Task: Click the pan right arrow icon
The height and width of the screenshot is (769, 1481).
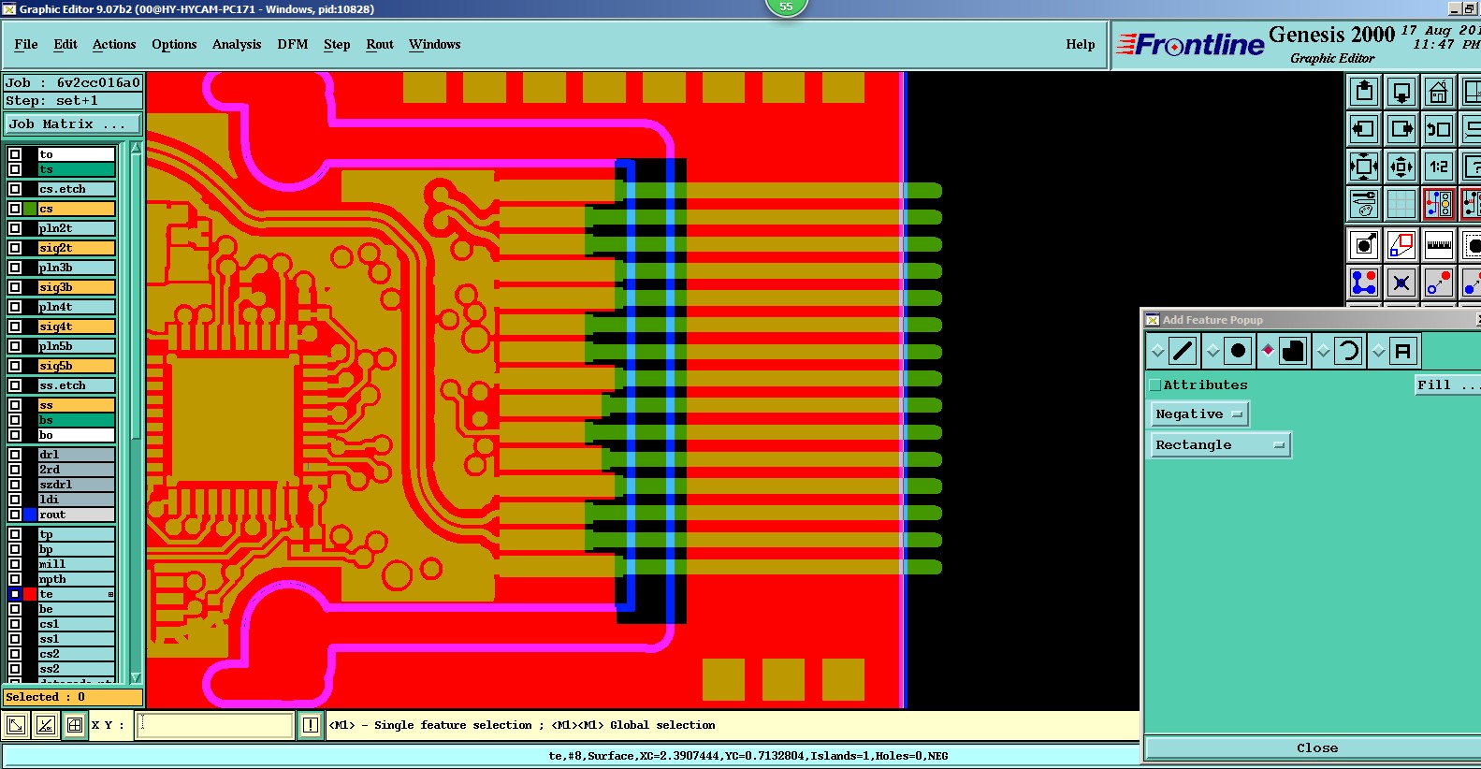Action: 1401,129
